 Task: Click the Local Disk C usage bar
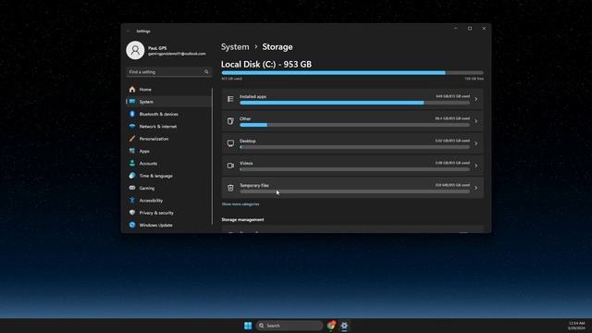point(352,73)
